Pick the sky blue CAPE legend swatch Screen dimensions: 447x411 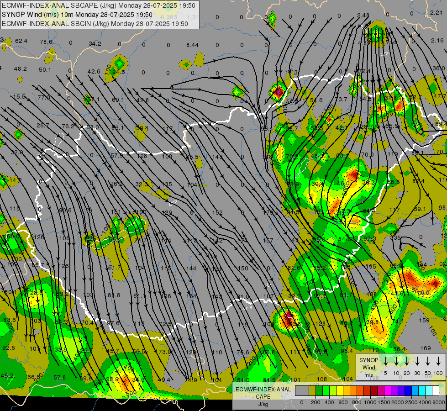pos(415,391)
